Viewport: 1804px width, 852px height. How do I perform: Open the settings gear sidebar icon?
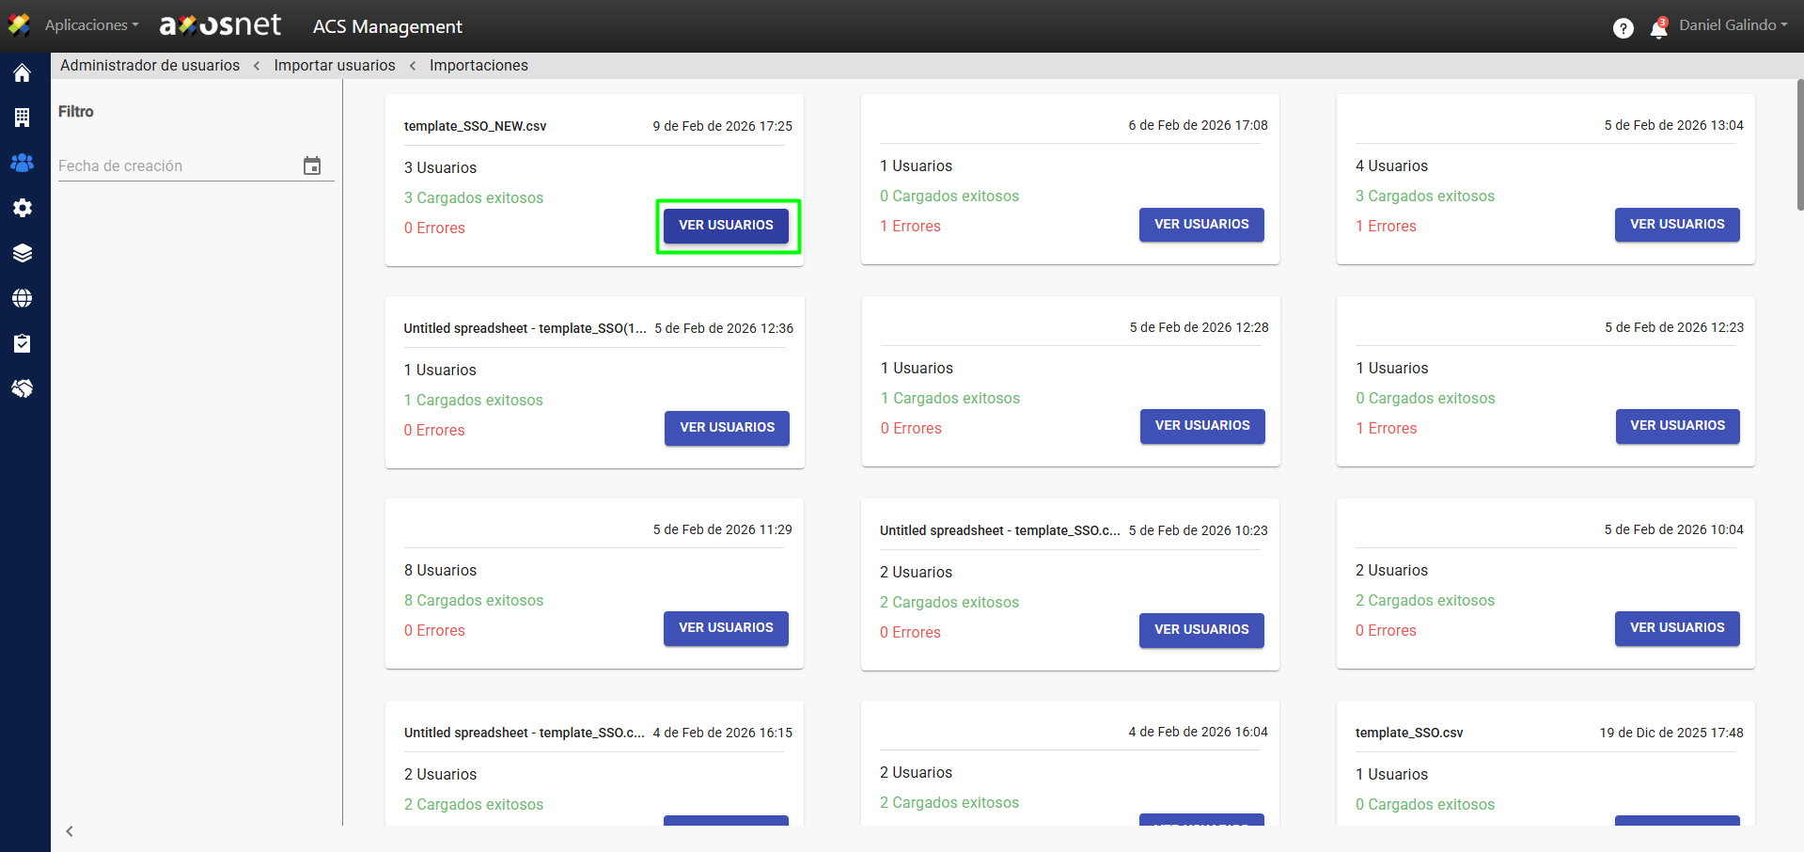point(23,208)
